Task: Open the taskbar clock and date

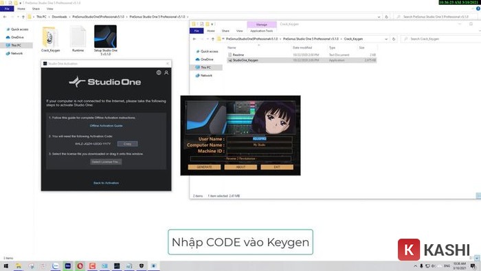Action: pyautogui.click(x=459, y=265)
